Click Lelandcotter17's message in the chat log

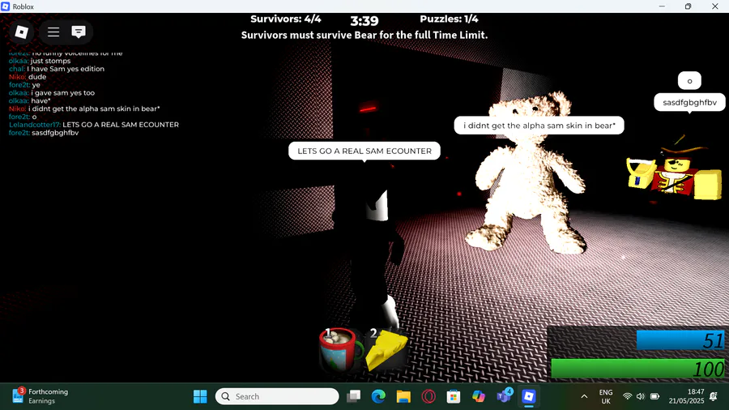pos(94,125)
